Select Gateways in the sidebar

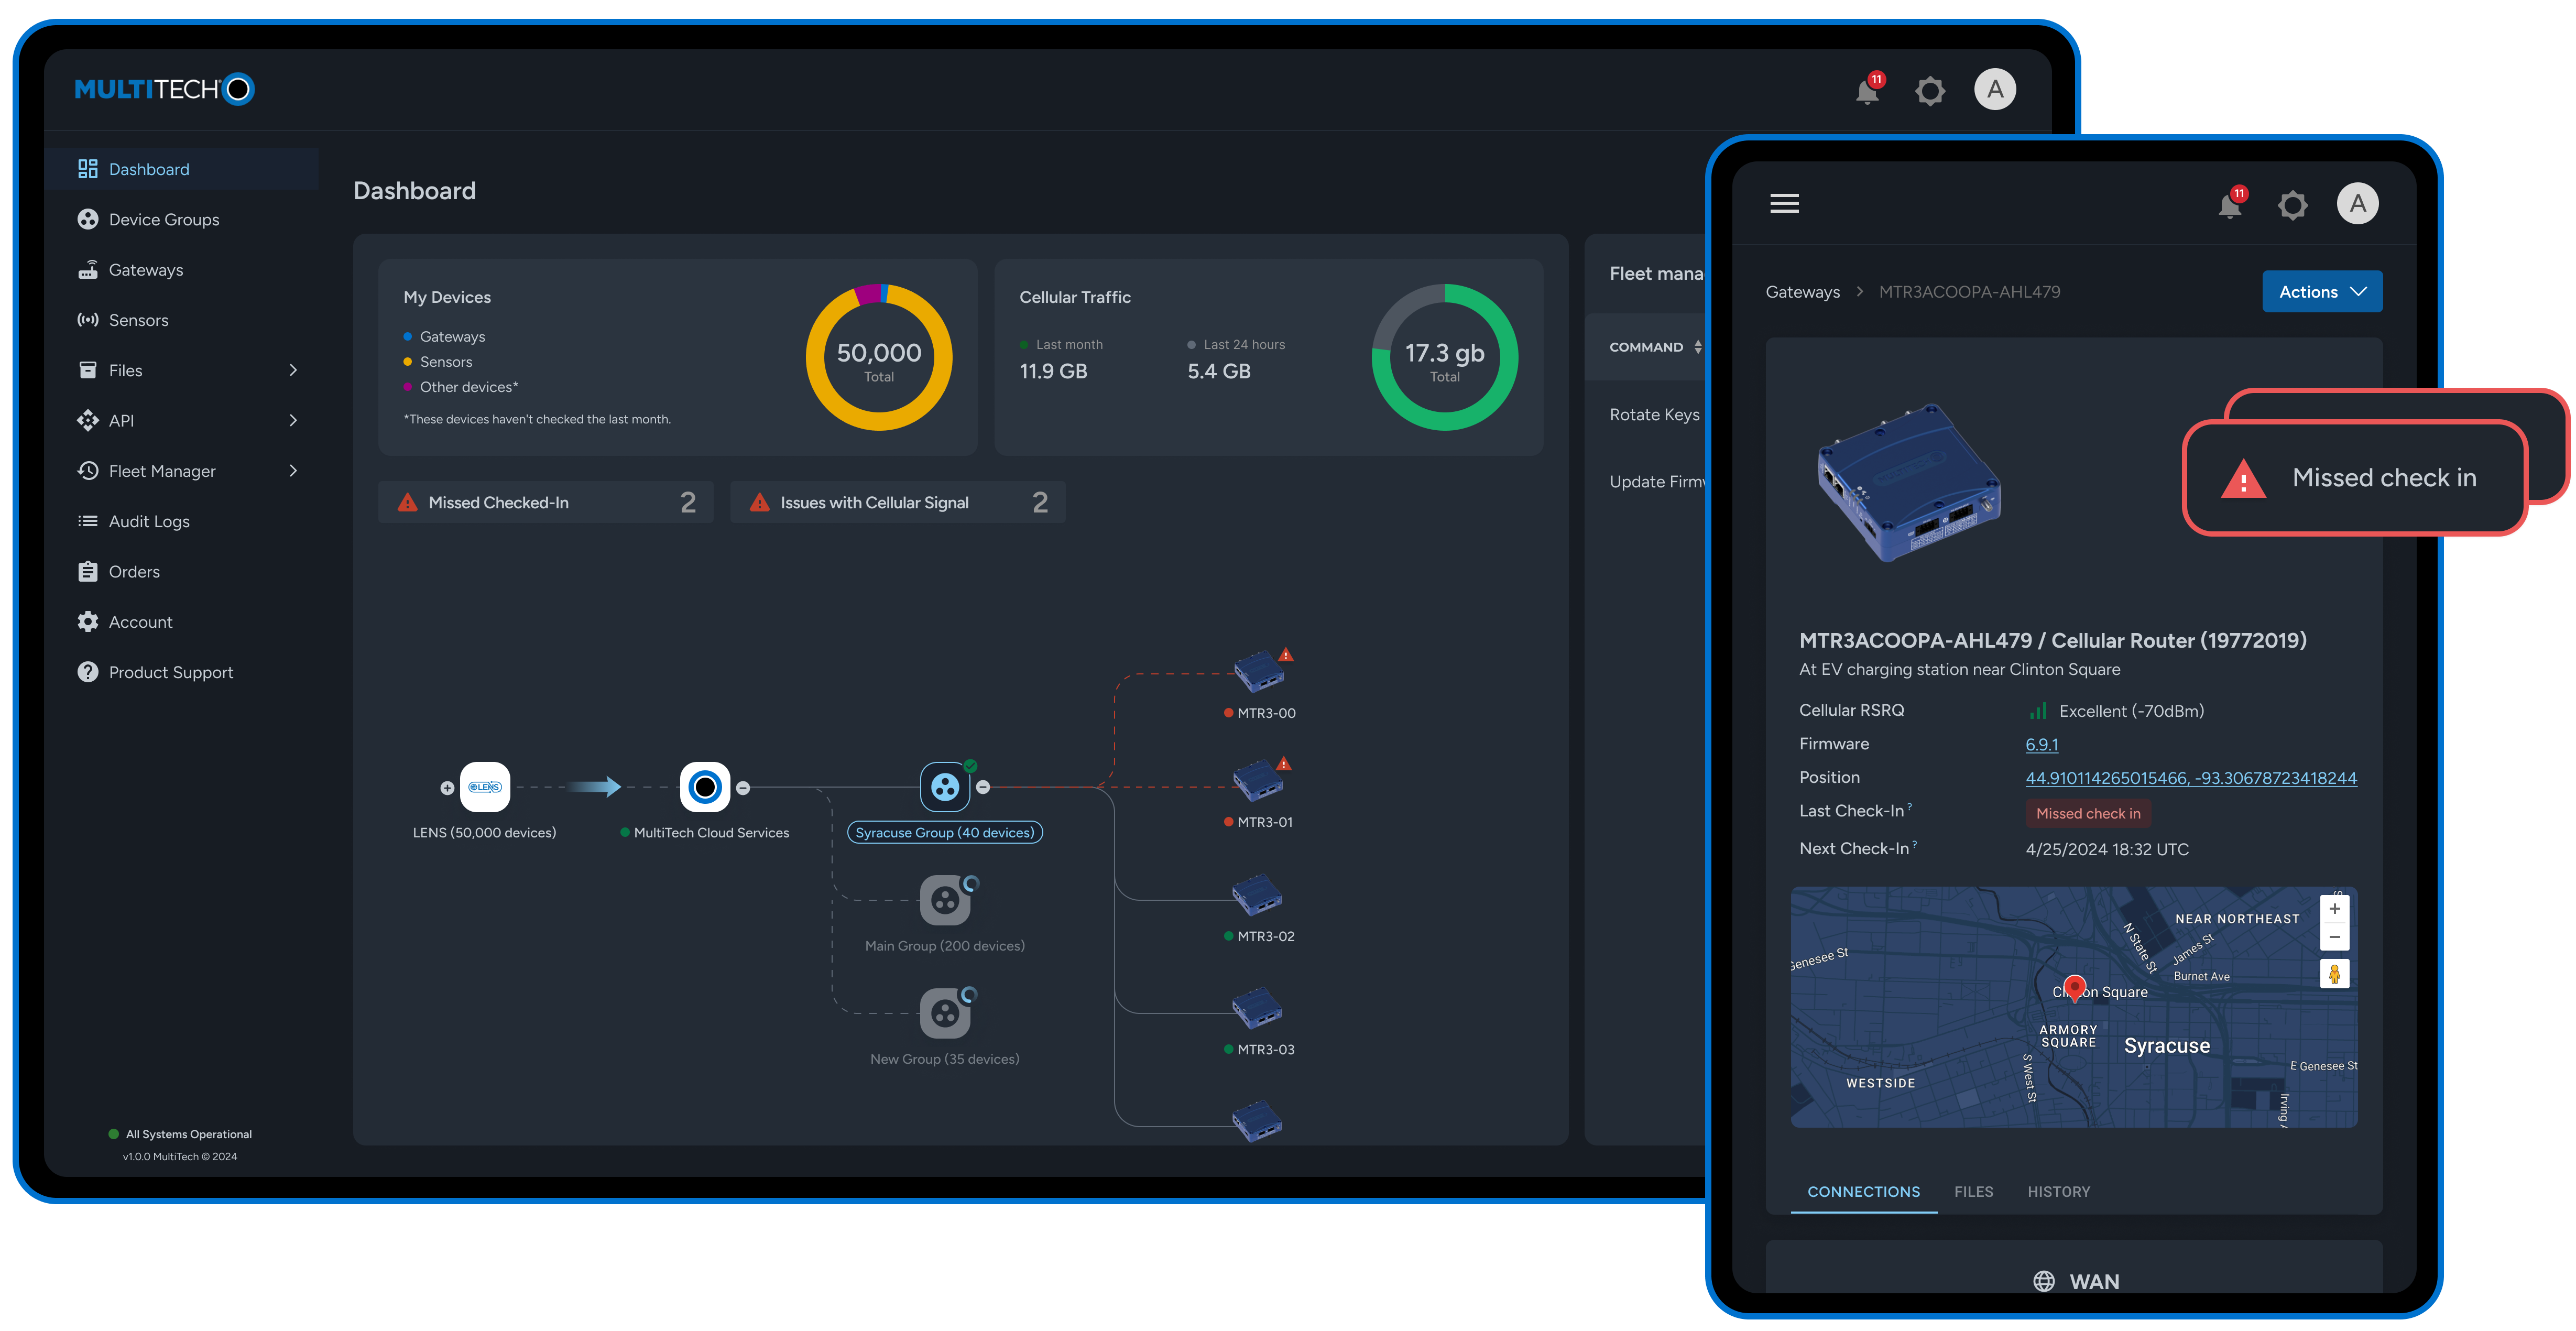(x=145, y=269)
